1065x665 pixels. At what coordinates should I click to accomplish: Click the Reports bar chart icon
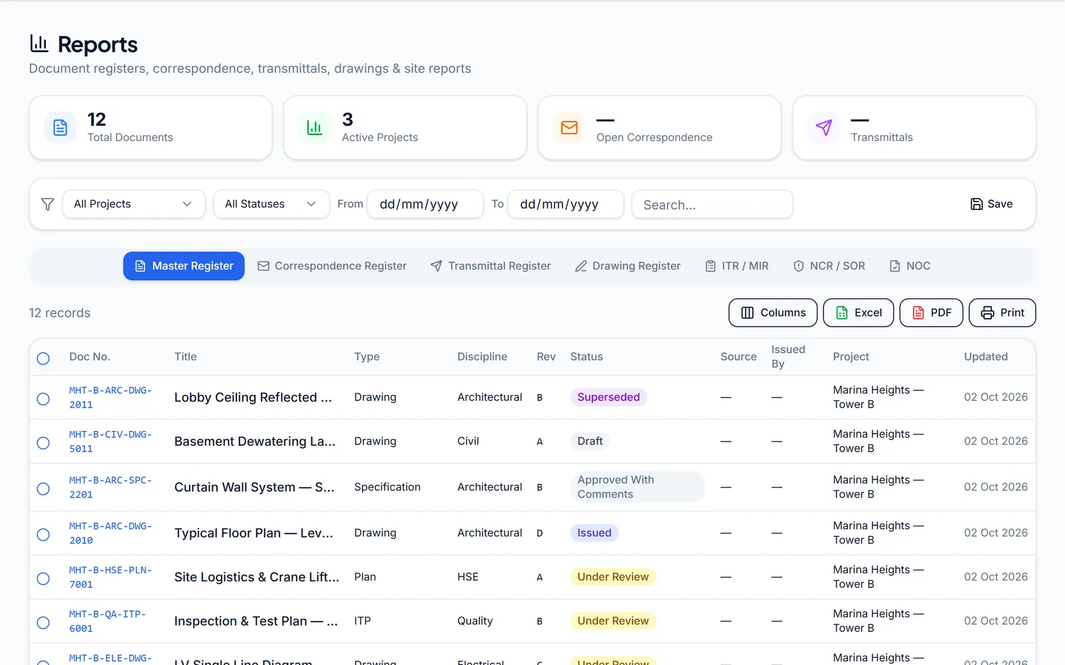tap(39, 44)
